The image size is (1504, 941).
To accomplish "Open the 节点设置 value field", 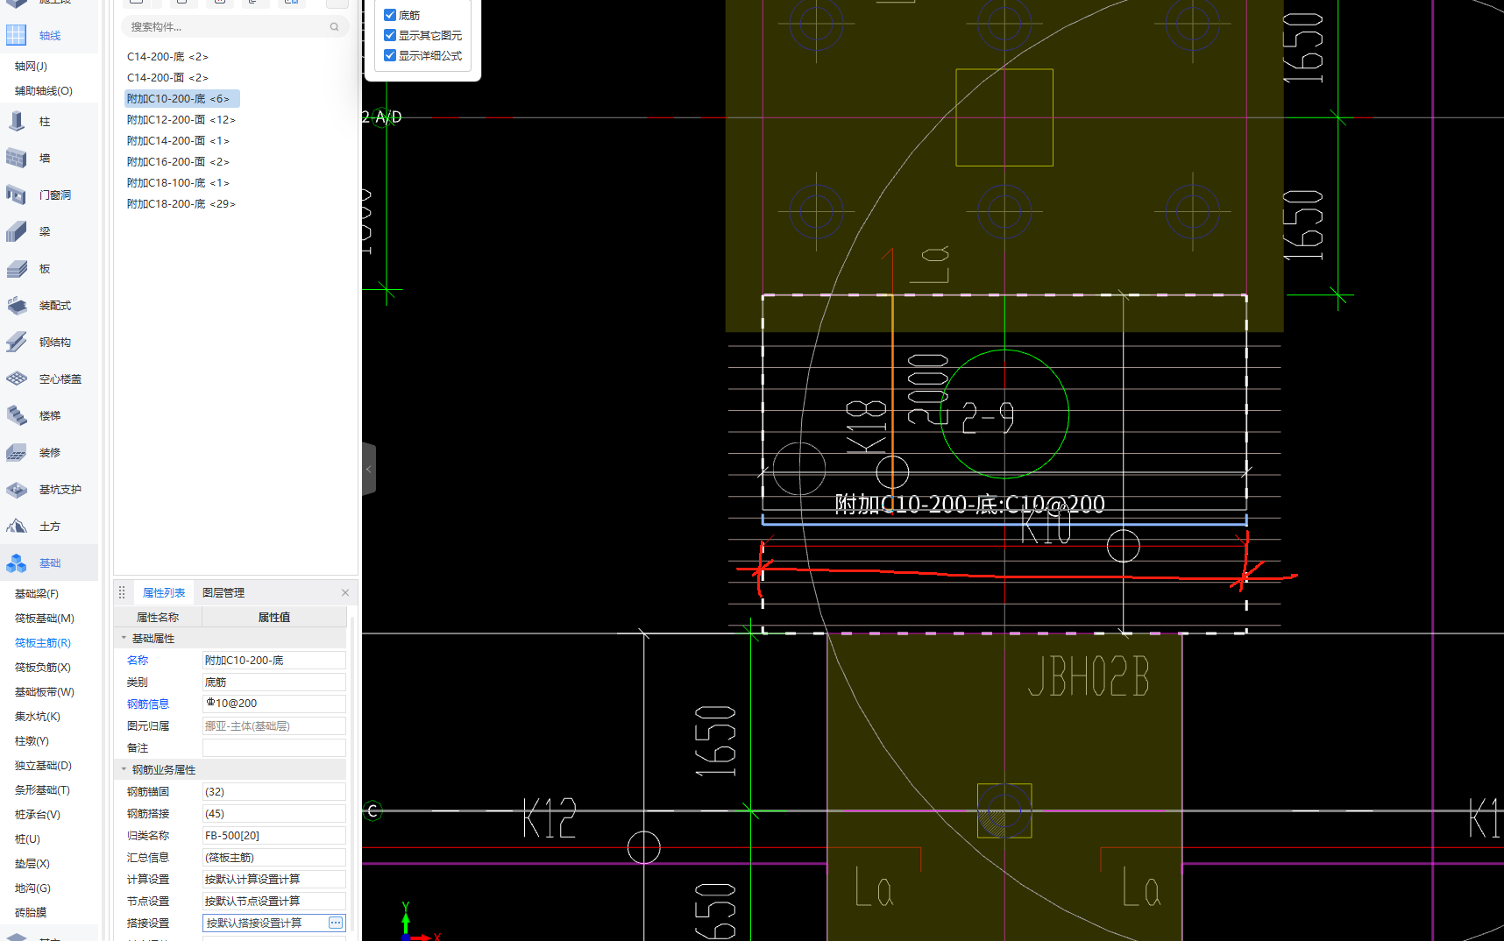I will (274, 901).
